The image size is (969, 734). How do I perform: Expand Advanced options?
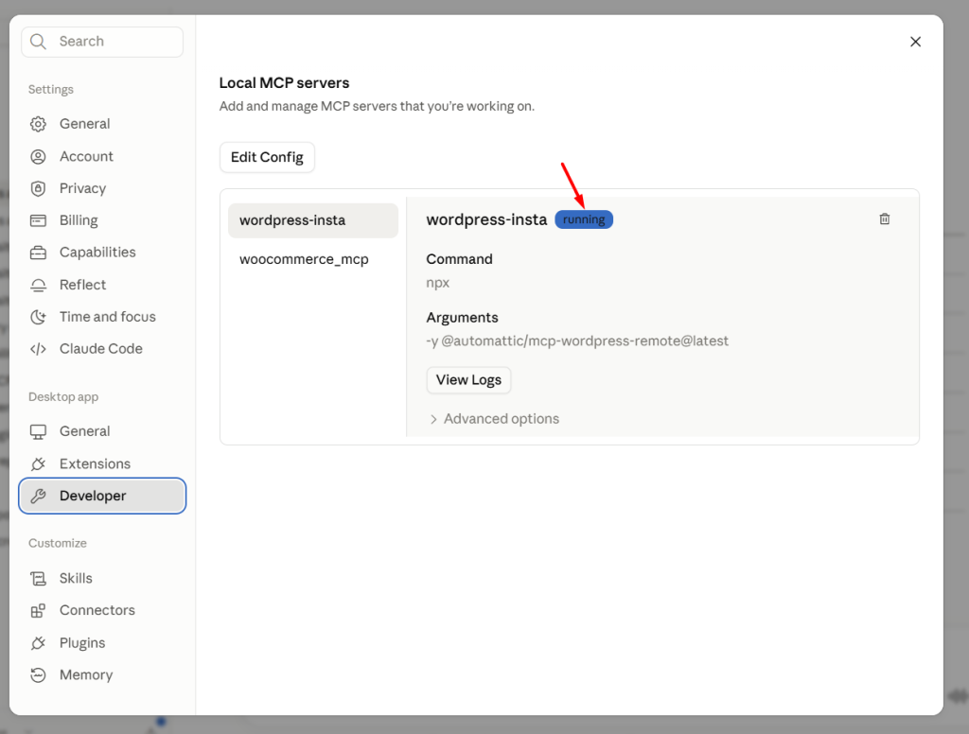[x=494, y=419]
